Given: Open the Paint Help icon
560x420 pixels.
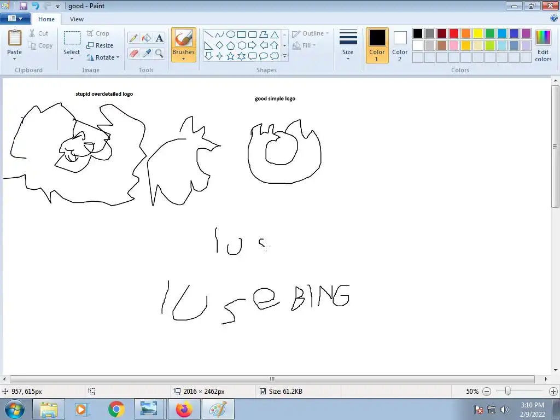Looking at the screenshot, I should point(554,19).
